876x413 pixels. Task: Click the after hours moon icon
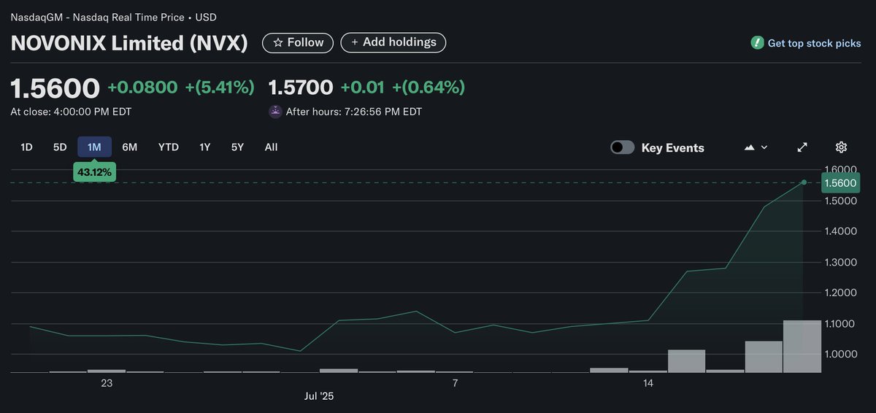pyautogui.click(x=275, y=112)
